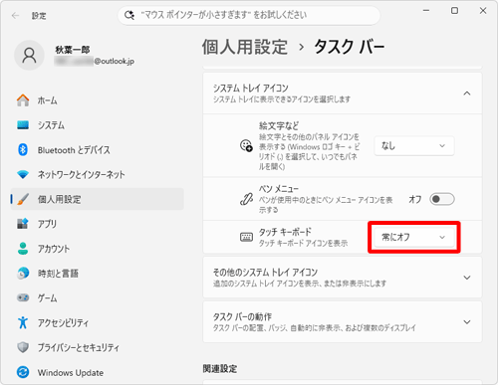Screen dimensions: 498x385
Task: Collapse the システム トレイ アイコン section chevron
Action: tap(467, 94)
